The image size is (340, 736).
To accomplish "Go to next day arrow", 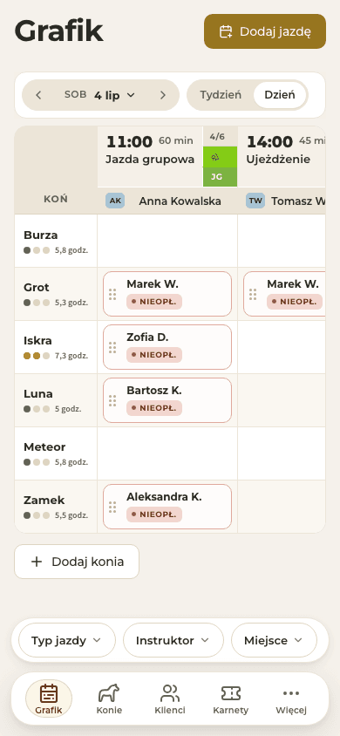I will coord(163,95).
